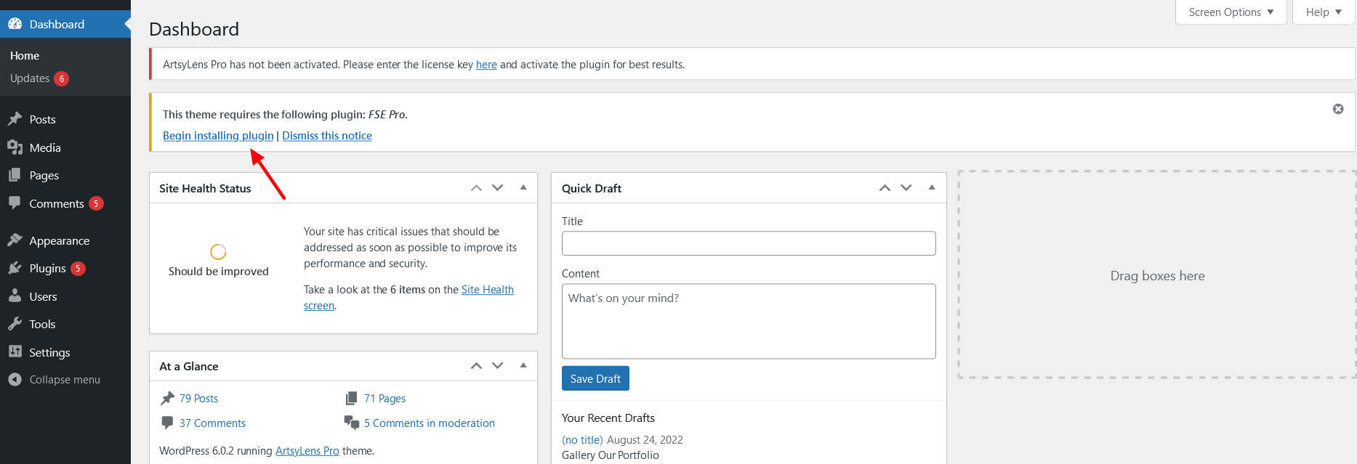Click the Users icon in sidebar
This screenshot has width=1357, height=464.
15,296
